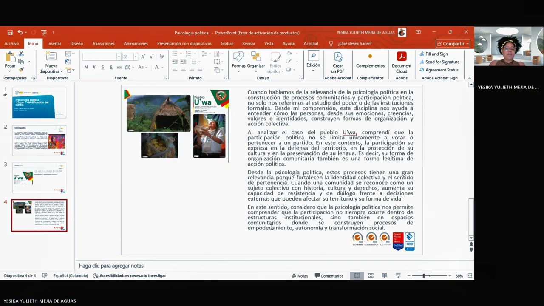Open the font name combo box dropdown
544x306 pixels.
[119, 57]
